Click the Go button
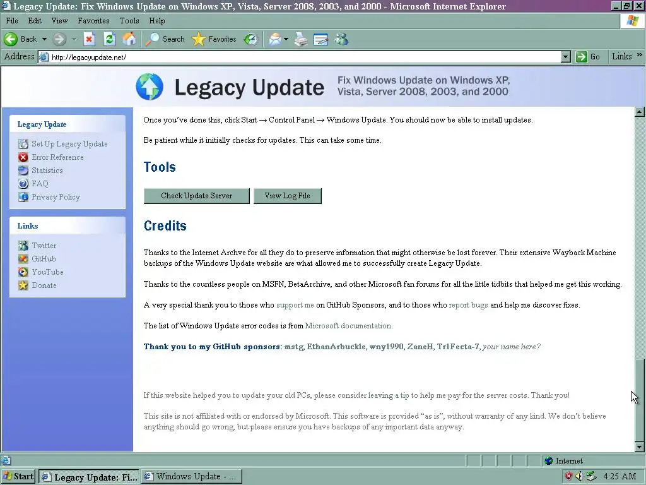This screenshot has width=646, height=485. [x=589, y=57]
